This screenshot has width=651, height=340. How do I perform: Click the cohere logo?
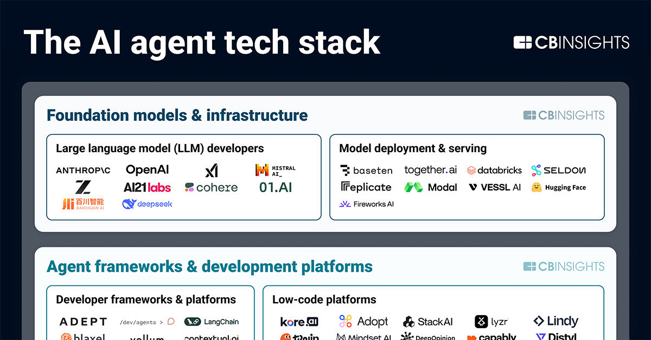pos(211,187)
